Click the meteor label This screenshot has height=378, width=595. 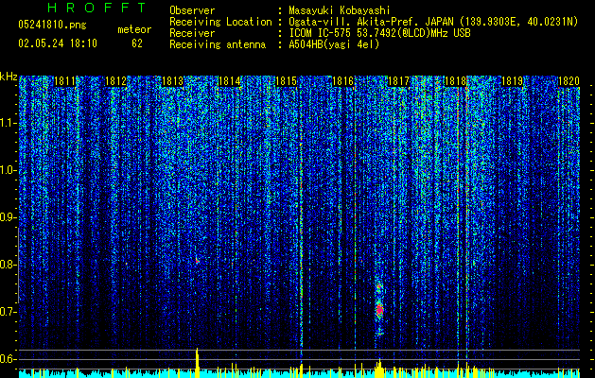(134, 29)
